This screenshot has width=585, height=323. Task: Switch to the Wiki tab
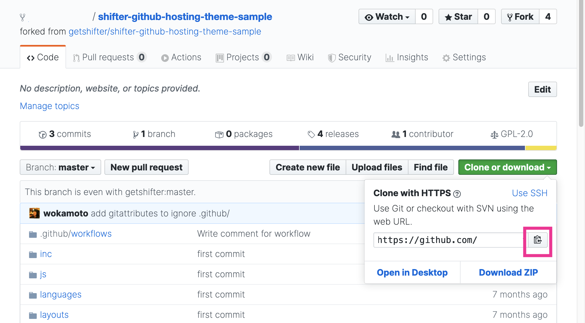pos(300,57)
